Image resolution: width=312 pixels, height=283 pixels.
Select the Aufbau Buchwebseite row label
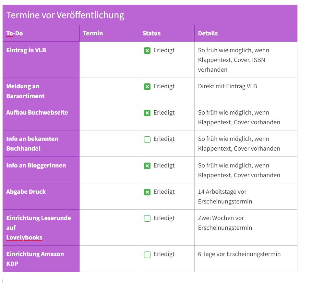click(x=37, y=113)
